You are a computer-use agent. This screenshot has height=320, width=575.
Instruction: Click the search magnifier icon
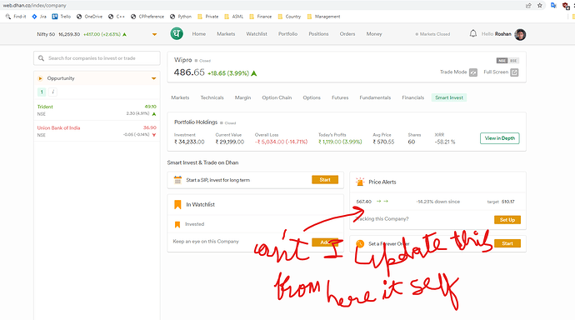coord(41,58)
